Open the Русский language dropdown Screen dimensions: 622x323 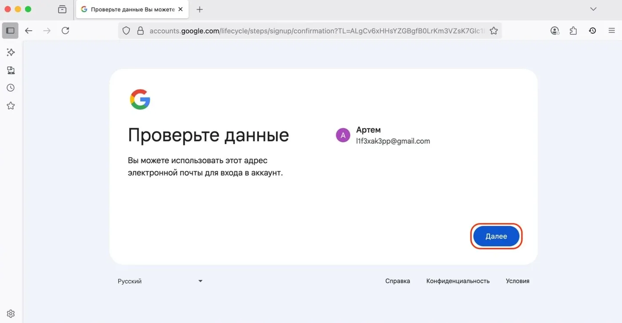click(x=160, y=281)
